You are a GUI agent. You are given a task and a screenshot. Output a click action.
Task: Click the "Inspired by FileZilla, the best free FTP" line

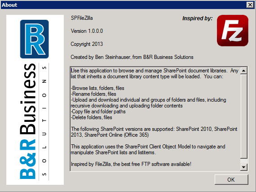click(x=131, y=164)
